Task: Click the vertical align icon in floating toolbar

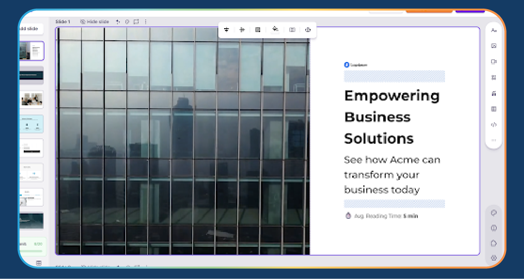Action: pyautogui.click(x=227, y=30)
